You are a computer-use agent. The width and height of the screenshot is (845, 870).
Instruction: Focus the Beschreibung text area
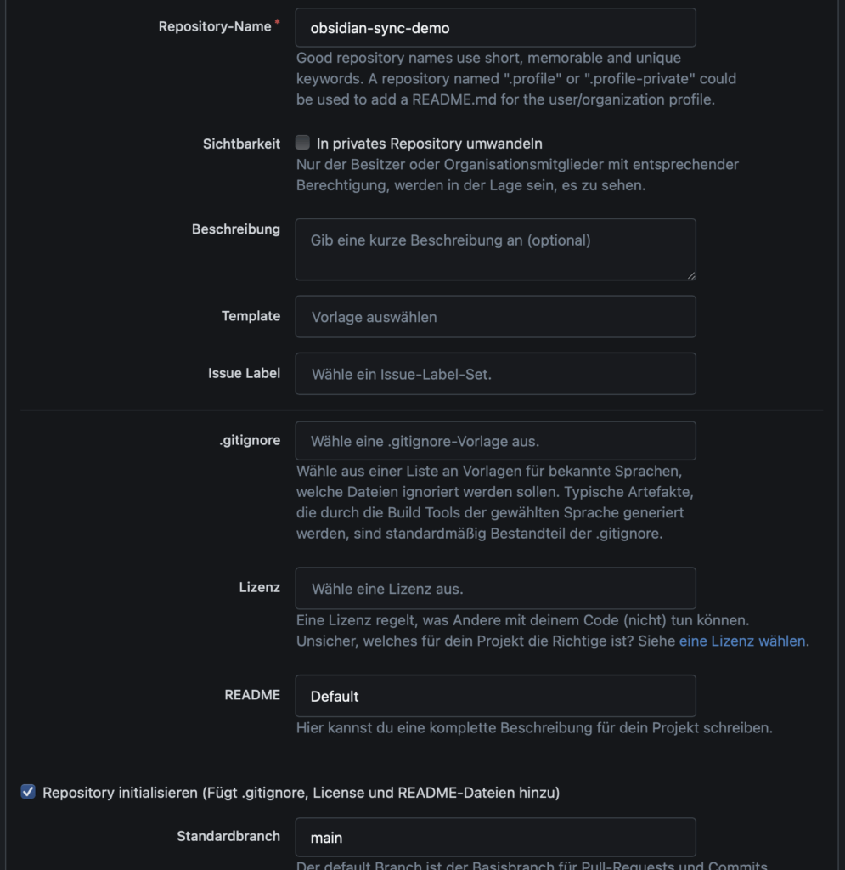coord(495,249)
